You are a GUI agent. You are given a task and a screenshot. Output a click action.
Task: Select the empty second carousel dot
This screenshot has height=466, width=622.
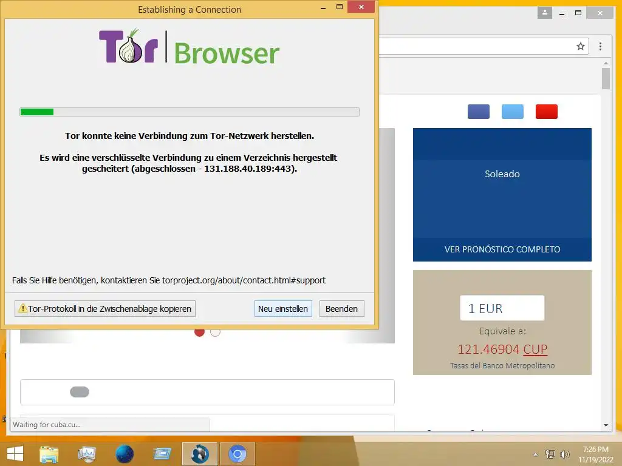coord(215,332)
